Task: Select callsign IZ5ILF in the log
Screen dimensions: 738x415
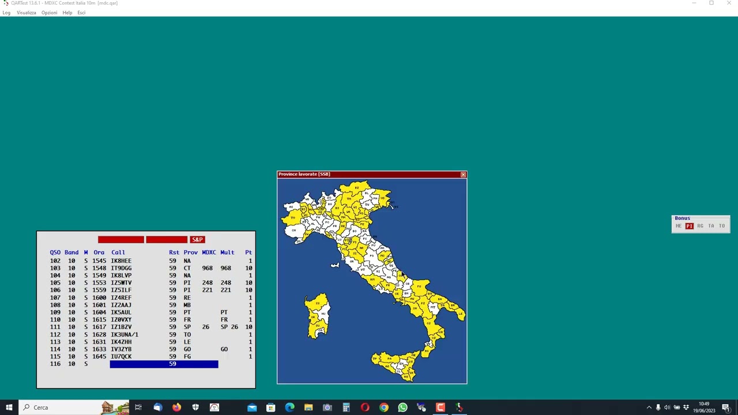Action: (x=121, y=290)
